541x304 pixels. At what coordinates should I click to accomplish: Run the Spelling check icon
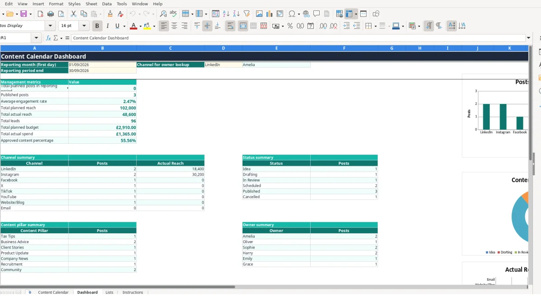click(x=173, y=14)
